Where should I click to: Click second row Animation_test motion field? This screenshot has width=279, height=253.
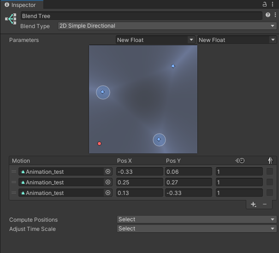[x=61, y=182]
